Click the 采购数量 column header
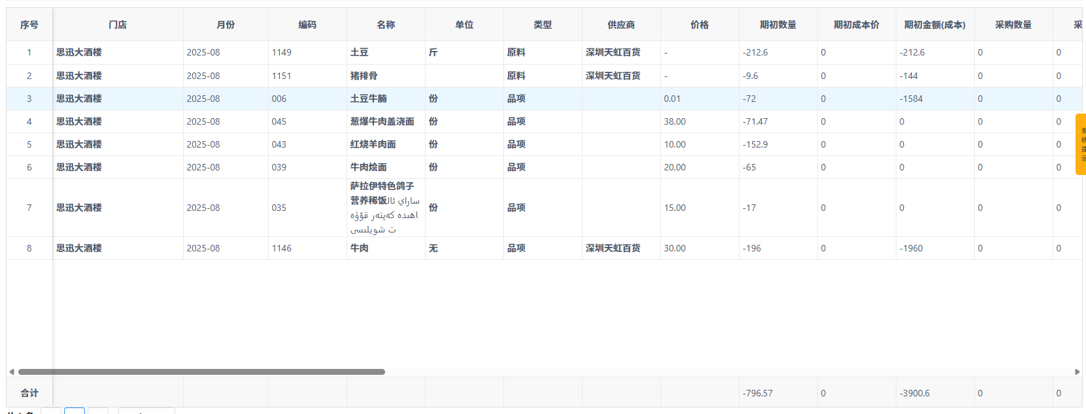Viewport: 1086px width, 414px height. coord(1013,25)
